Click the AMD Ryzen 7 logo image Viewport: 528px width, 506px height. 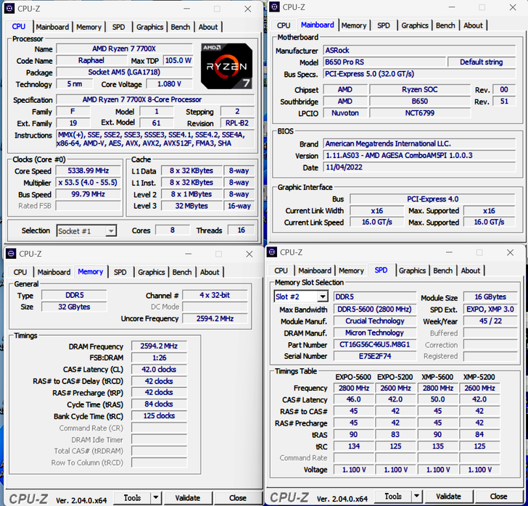pos(226,66)
